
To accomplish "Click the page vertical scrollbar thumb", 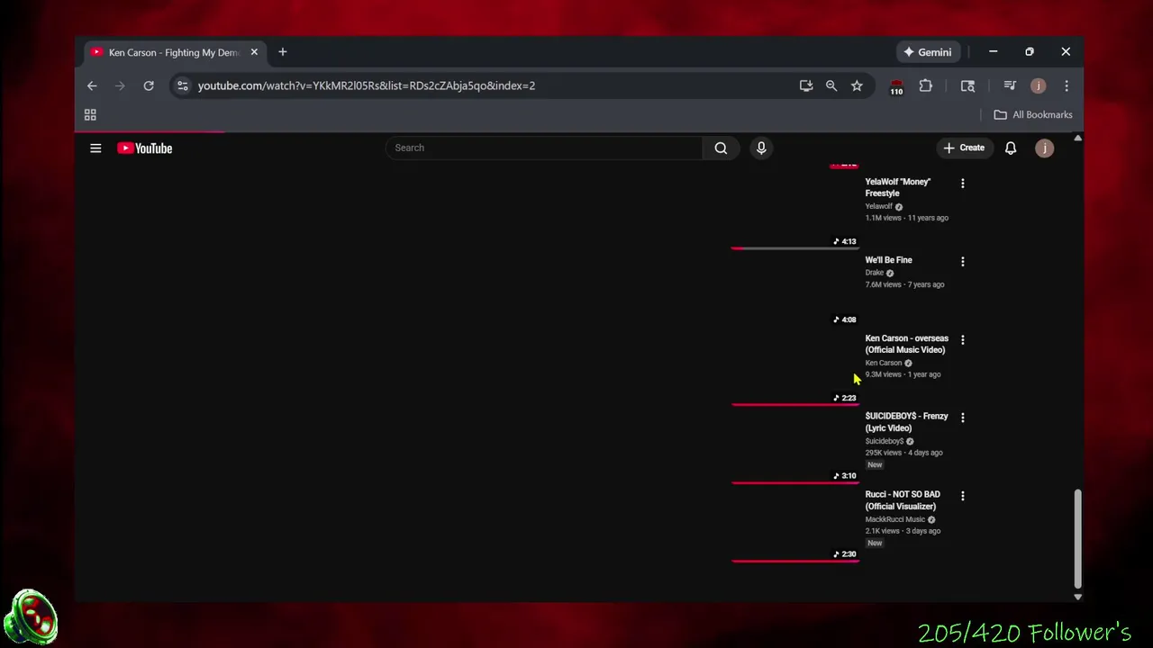I will point(1077,538).
